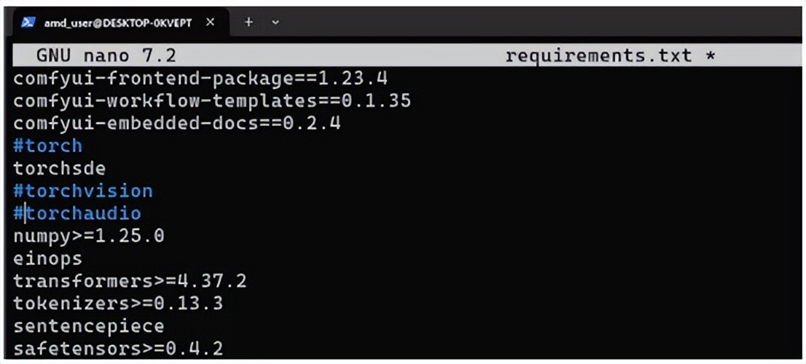806x364 pixels.
Task: Open a new terminal tab
Action: click(x=249, y=22)
